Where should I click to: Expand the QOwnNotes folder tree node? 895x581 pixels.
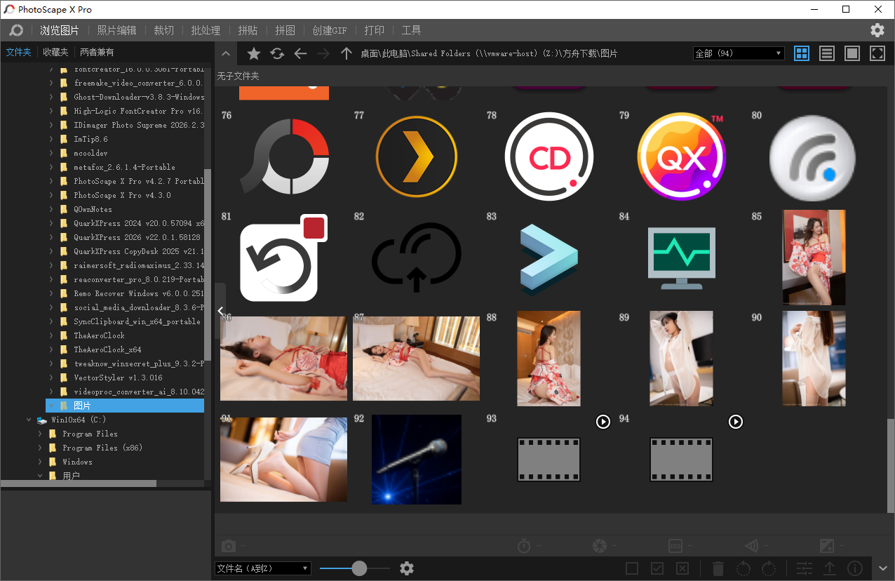coord(51,209)
